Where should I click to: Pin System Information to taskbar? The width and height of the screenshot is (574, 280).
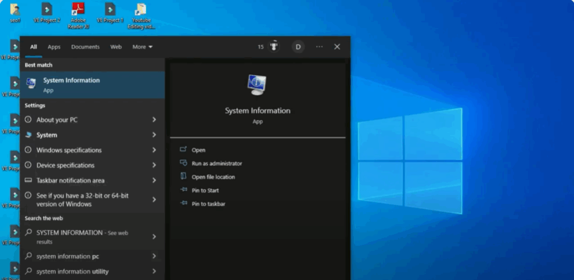coord(208,204)
